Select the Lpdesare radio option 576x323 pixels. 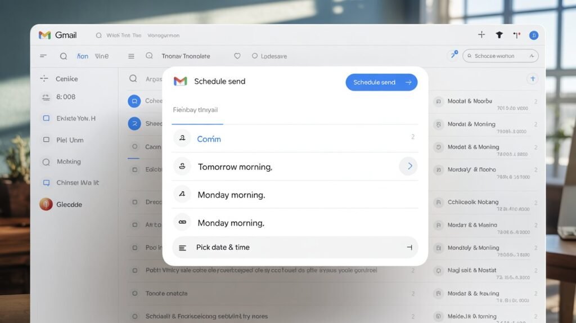click(x=255, y=56)
